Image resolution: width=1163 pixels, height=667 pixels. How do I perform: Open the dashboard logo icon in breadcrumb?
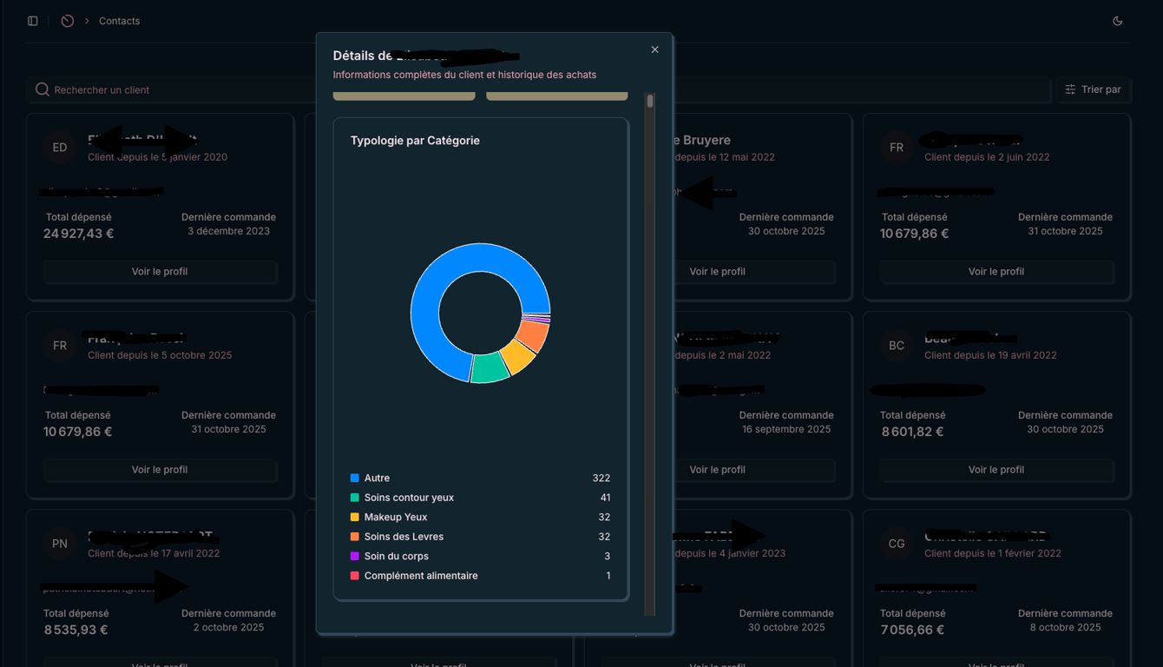[x=67, y=21]
